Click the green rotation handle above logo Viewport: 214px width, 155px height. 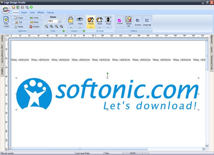(x=108, y=73)
